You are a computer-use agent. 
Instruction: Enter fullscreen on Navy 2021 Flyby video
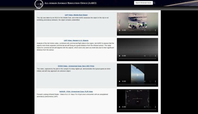150,81
